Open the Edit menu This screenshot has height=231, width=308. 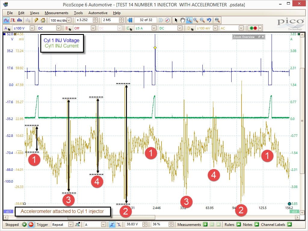pyautogui.click(x=21, y=13)
